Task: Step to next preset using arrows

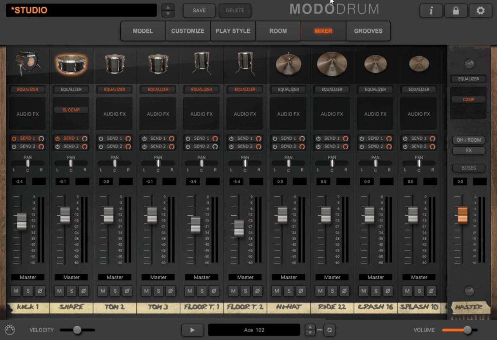Action: [168, 14]
